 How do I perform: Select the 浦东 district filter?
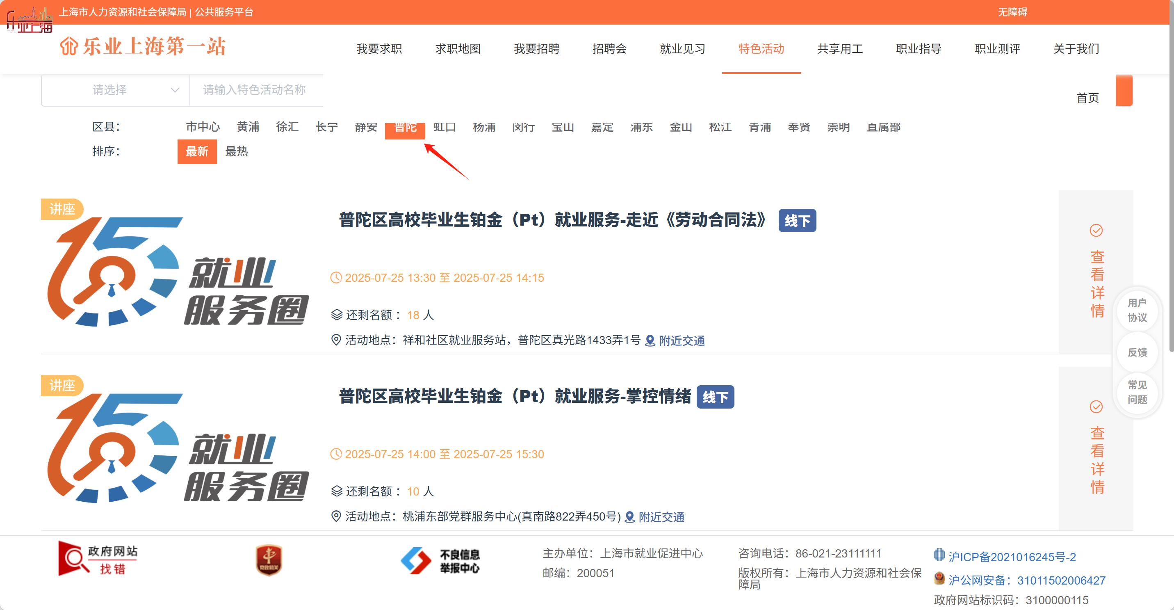pyautogui.click(x=641, y=127)
